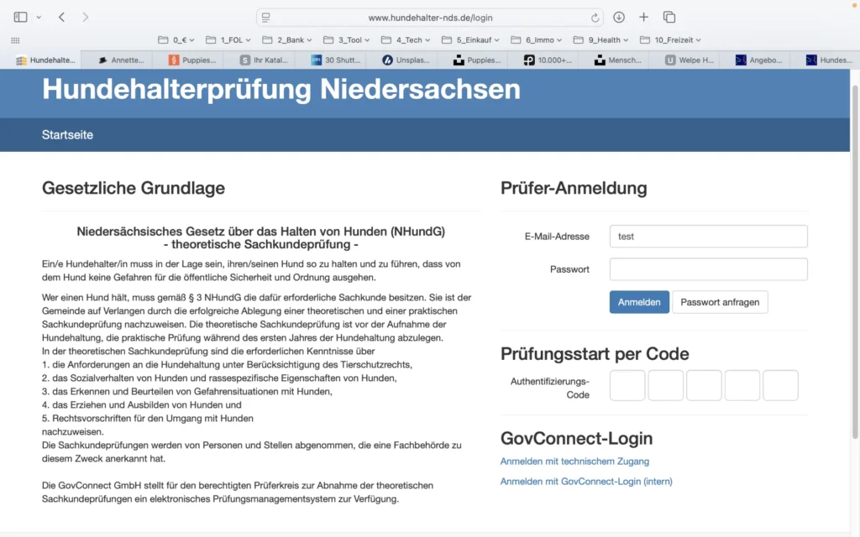
Task: Focus the E-Mail-Adresse input field
Action: pos(708,236)
